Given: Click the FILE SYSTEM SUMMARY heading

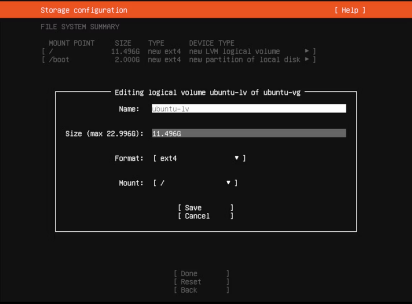Looking at the screenshot, I should [80, 27].
